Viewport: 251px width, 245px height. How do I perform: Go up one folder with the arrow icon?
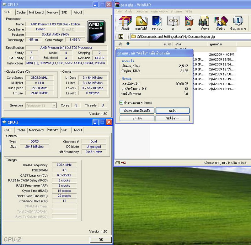click(x=121, y=36)
